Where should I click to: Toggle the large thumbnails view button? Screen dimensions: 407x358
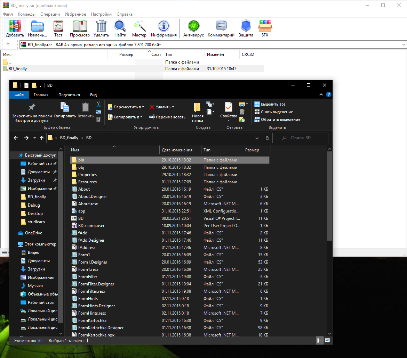327,341
